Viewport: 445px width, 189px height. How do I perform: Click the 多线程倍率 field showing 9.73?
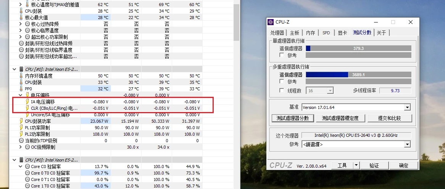[395, 90]
